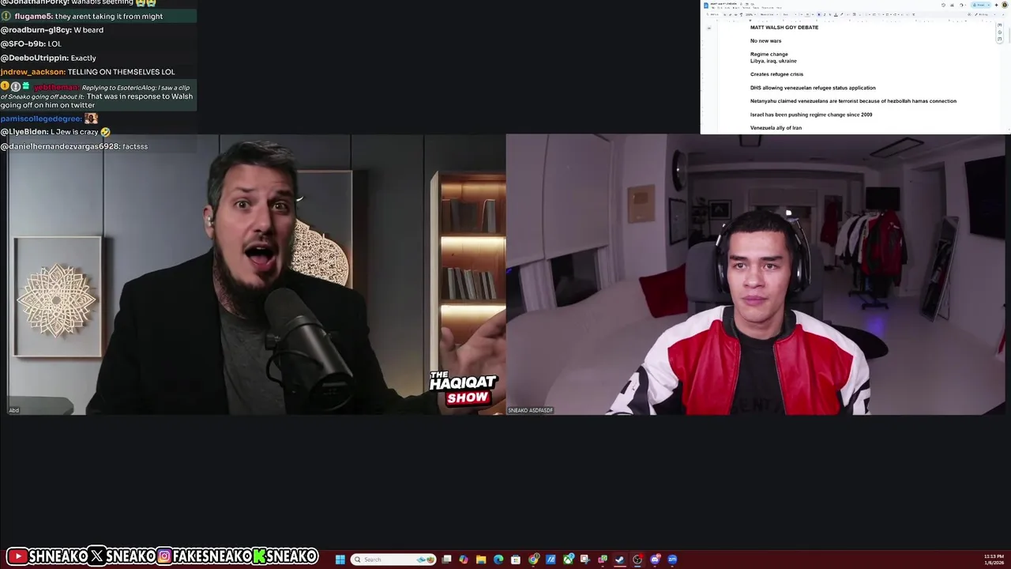Click the 'Regime change' line in document
Image resolution: width=1011 pixels, height=569 pixels.
pos(769,55)
